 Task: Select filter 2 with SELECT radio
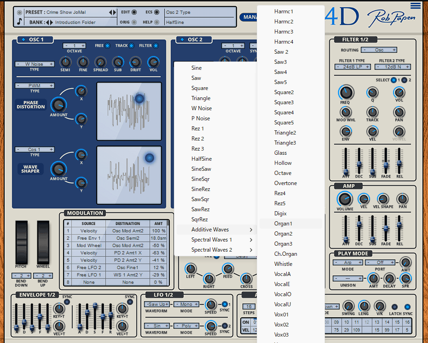coord(404,80)
